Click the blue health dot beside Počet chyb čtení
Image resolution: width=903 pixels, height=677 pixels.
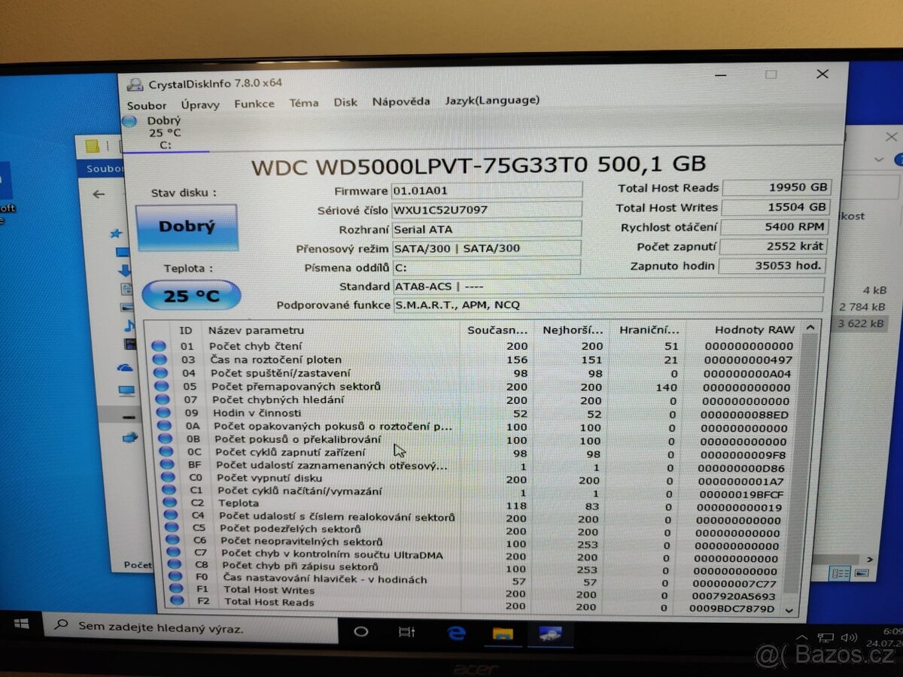point(158,345)
